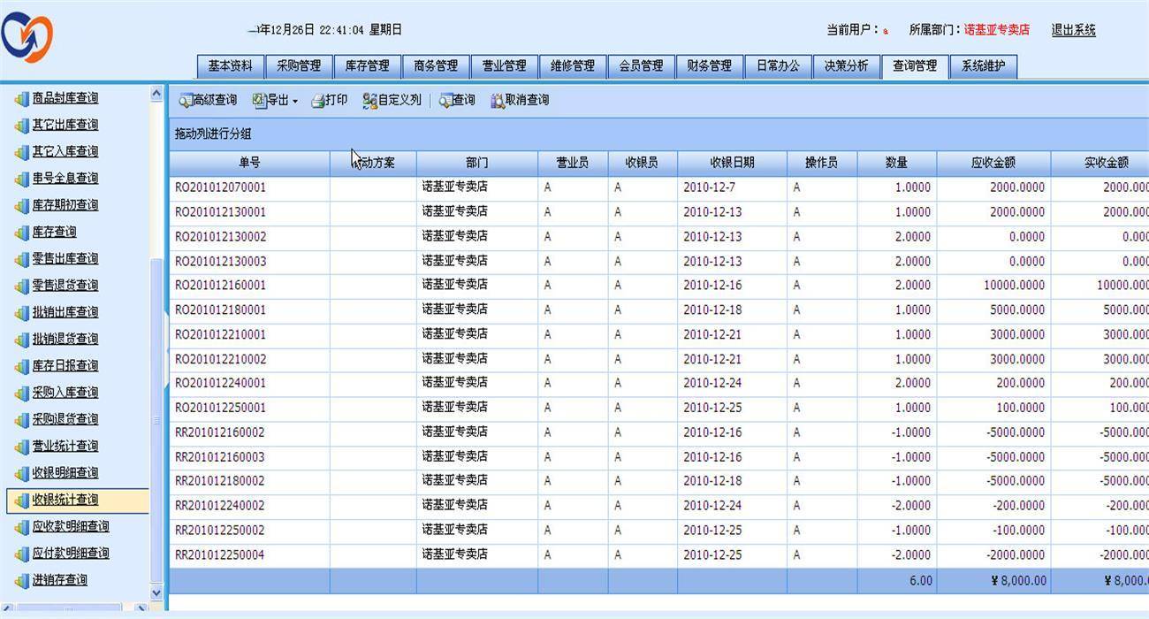Click the sidebar scroll down arrow
This screenshot has width=1149, height=619.
point(156,593)
